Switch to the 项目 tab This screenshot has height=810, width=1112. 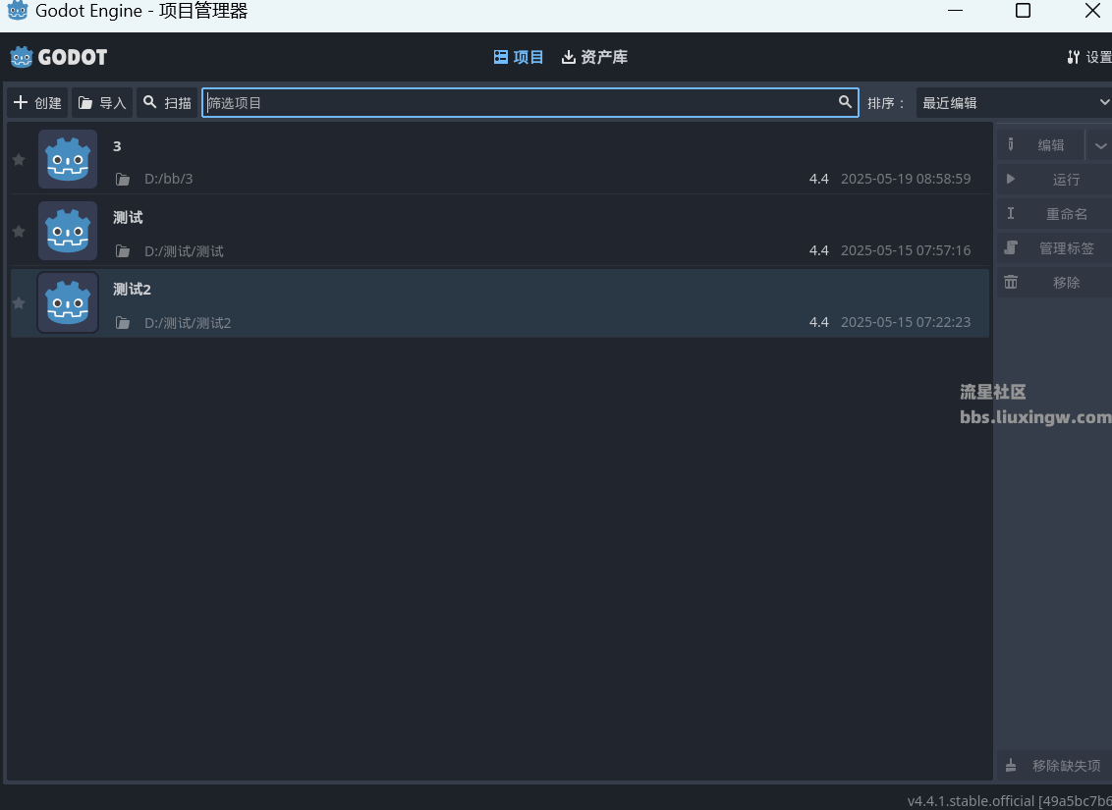[x=519, y=57]
